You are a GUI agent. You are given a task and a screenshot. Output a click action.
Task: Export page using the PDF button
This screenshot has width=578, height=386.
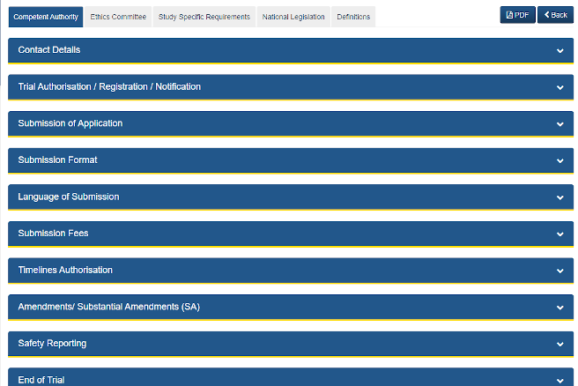pos(517,15)
